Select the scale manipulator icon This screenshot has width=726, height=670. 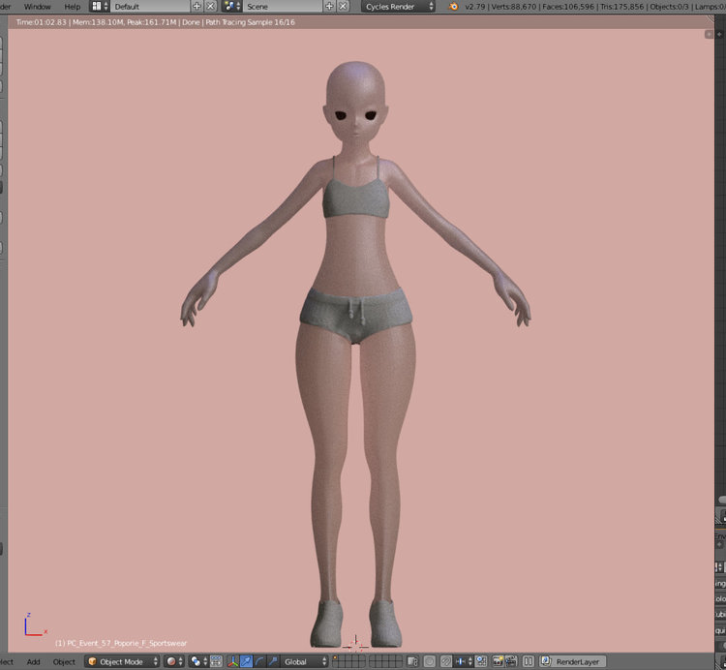coord(273,661)
